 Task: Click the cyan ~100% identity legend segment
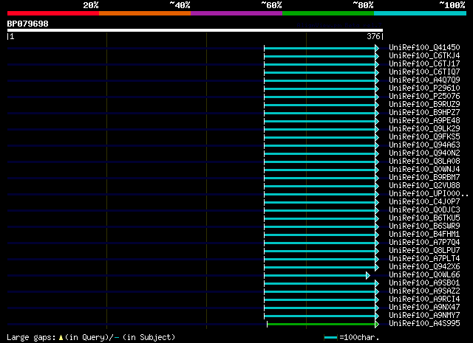(421, 13)
